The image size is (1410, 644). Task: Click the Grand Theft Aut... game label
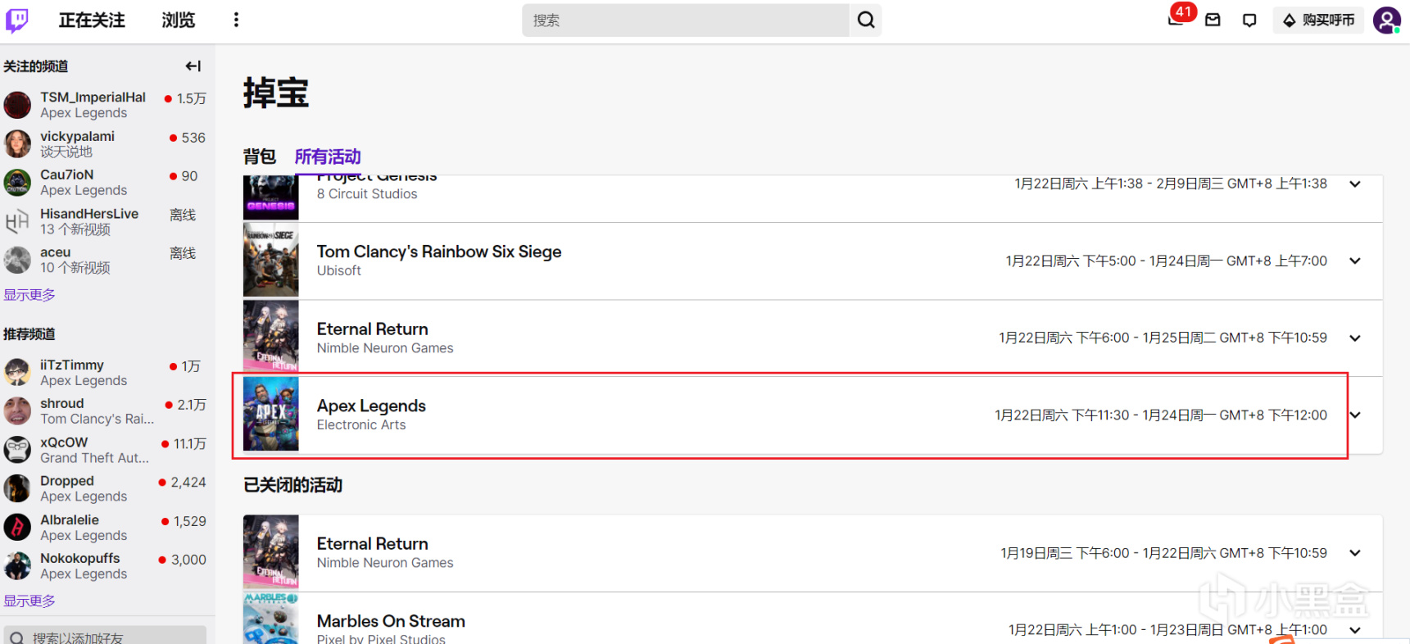point(95,457)
